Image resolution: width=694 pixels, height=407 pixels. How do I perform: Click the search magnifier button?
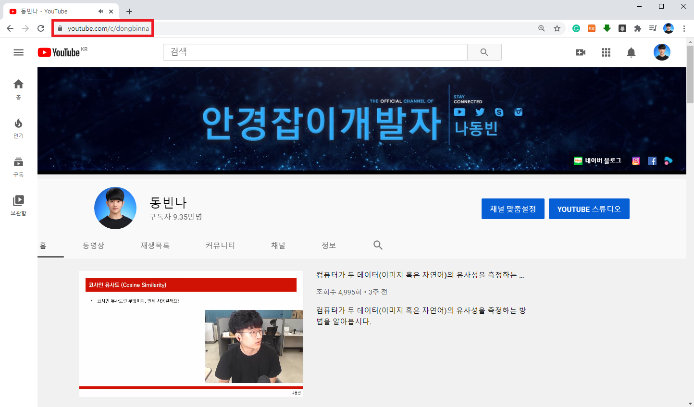click(484, 52)
